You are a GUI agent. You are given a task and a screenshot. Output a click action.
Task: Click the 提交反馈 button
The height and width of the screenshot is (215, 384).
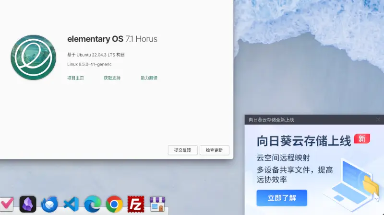(182, 150)
